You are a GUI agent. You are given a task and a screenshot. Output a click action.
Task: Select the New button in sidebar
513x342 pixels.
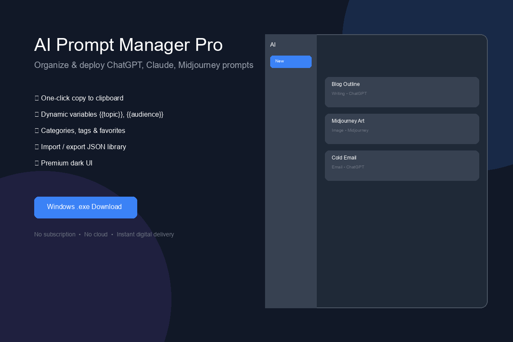pyautogui.click(x=291, y=62)
